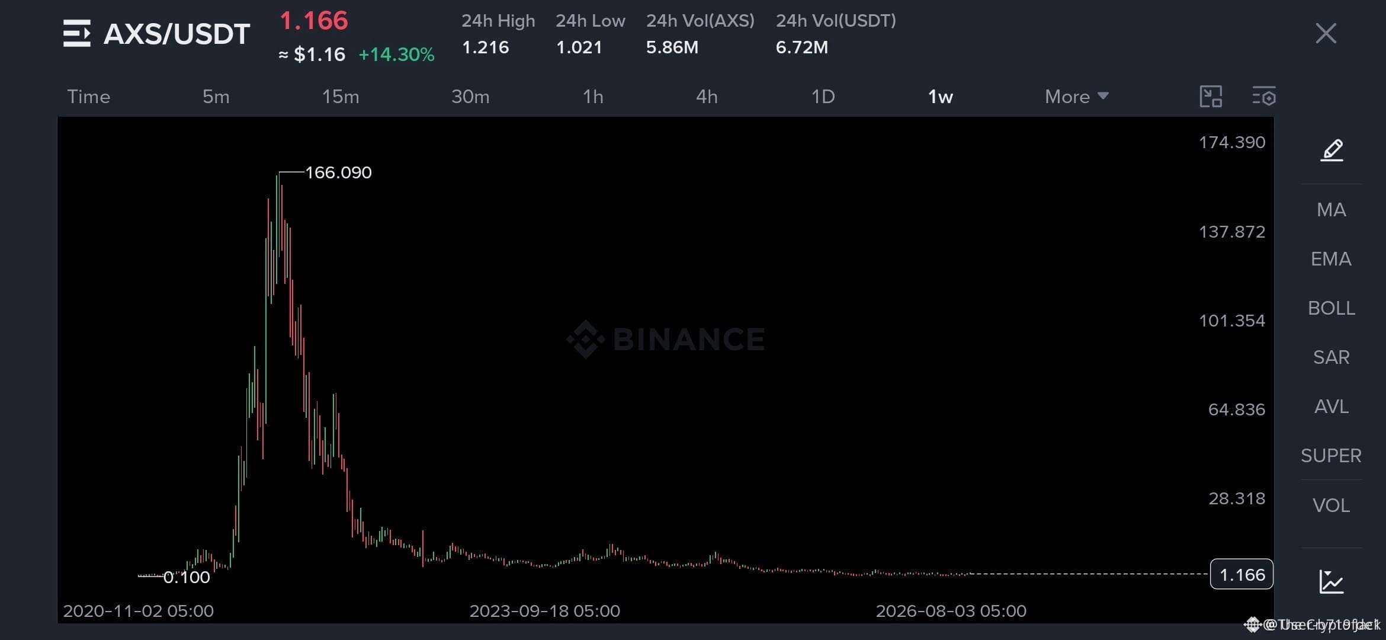The height and width of the screenshot is (640, 1386).
Task: Select the drawing pencil tool
Action: point(1332,150)
